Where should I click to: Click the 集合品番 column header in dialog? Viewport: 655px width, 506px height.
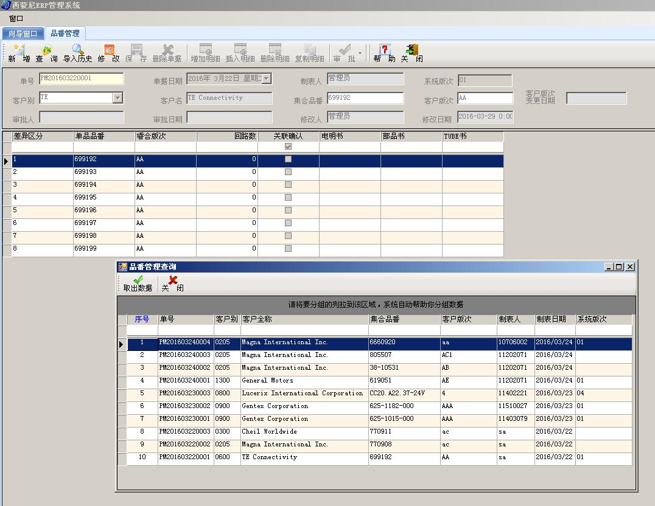[x=384, y=319]
